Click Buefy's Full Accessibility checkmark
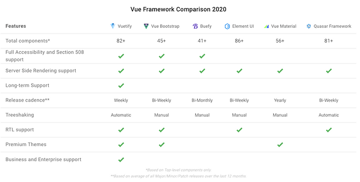The height and width of the screenshot is (182, 360). 202,56
